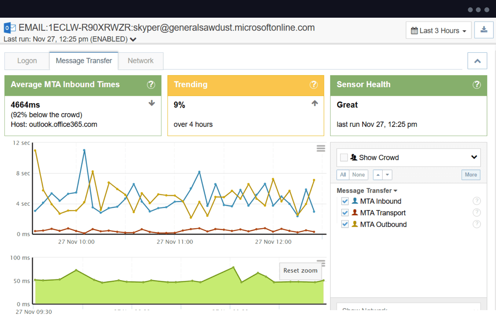Open the main chart hamburger menu icon

pyautogui.click(x=321, y=148)
